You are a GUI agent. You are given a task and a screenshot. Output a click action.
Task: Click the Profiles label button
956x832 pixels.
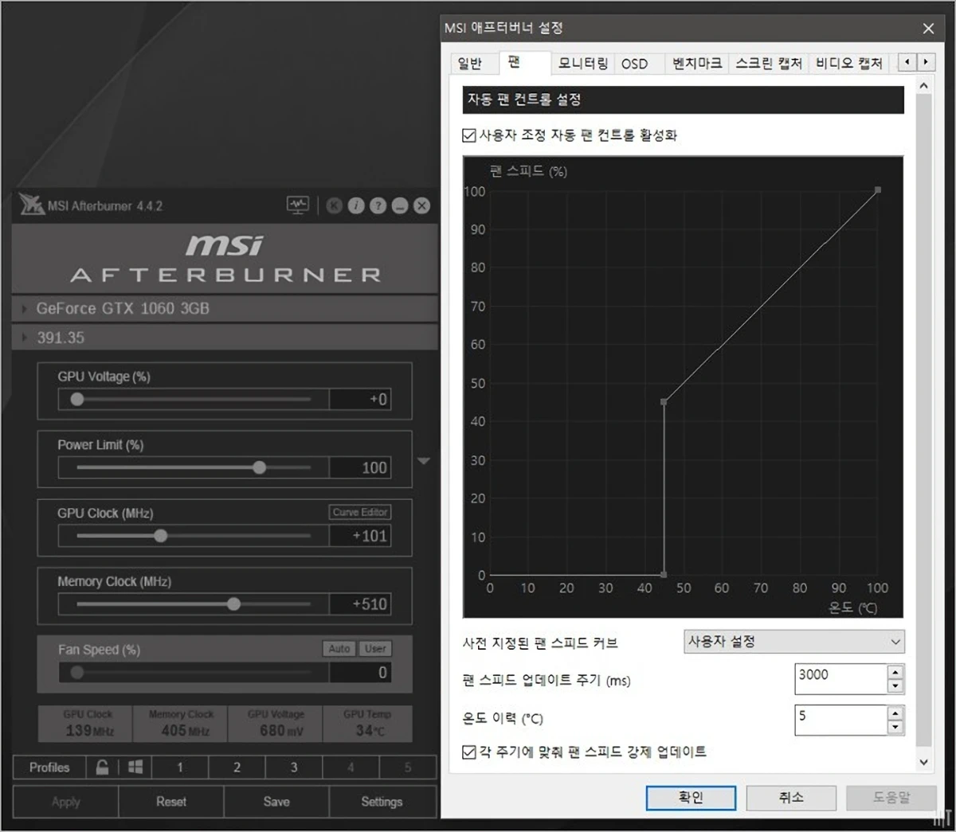coord(49,767)
